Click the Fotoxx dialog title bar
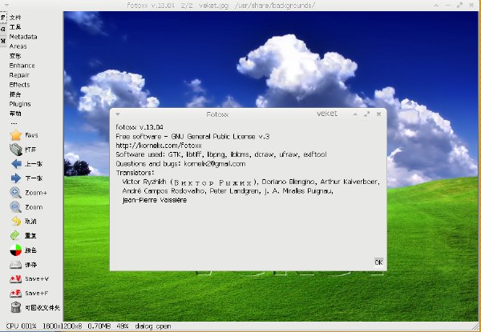Viewport: 481px width, 332px height. coord(217,114)
